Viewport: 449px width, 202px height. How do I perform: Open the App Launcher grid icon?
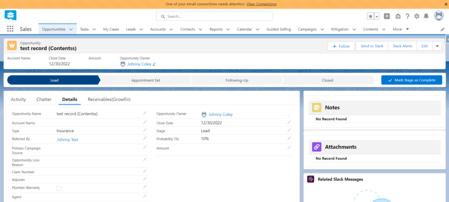[x=10, y=29]
